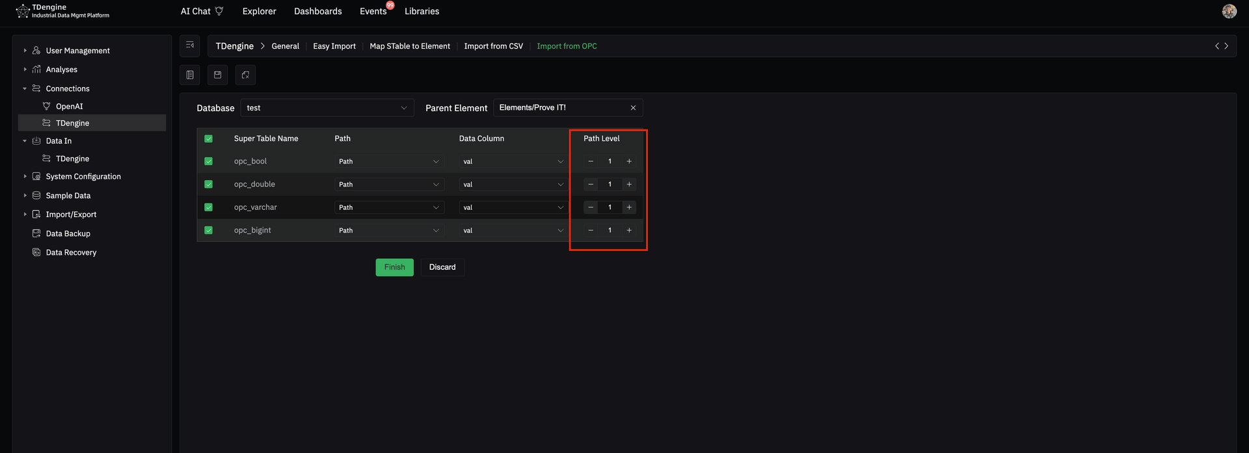Click the Finish button
The width and height of the screenshot is (1249, 453).
[394, 267]
